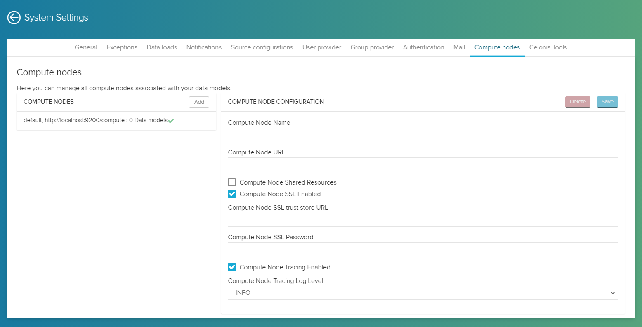The height and width of the screenshot is (327, 642).
Task: Focus the Compute Node Name field
Action: (x=422, y=135)
